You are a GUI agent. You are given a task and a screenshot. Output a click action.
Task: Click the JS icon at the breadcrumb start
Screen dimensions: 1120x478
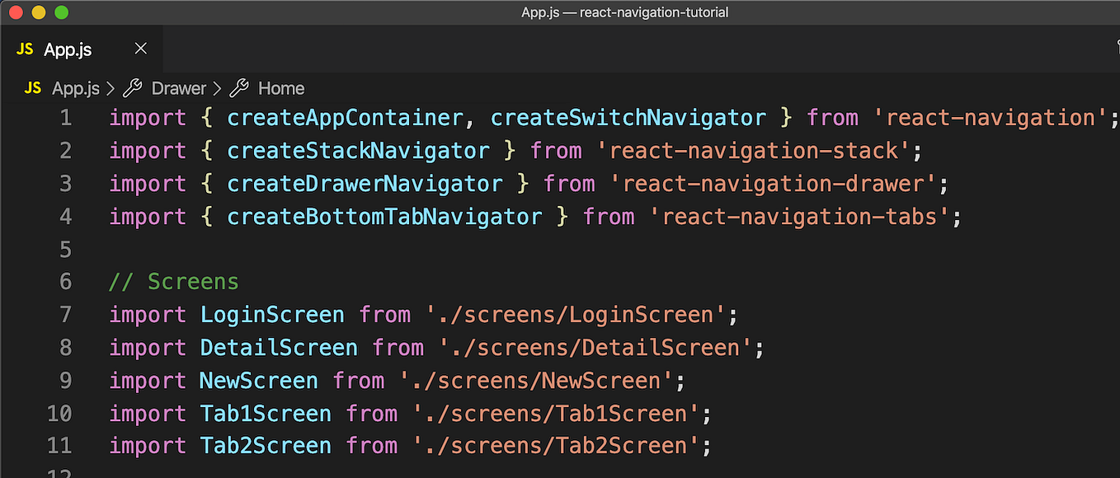click(31, 88)
